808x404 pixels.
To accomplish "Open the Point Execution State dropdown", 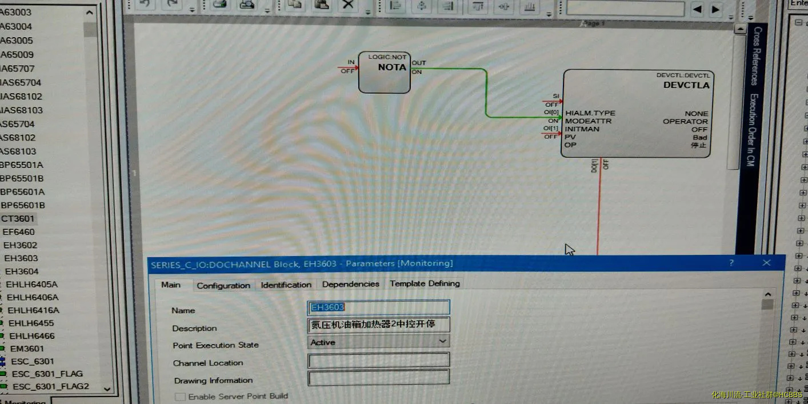I will pyautogui.click(x=442, y=341).
